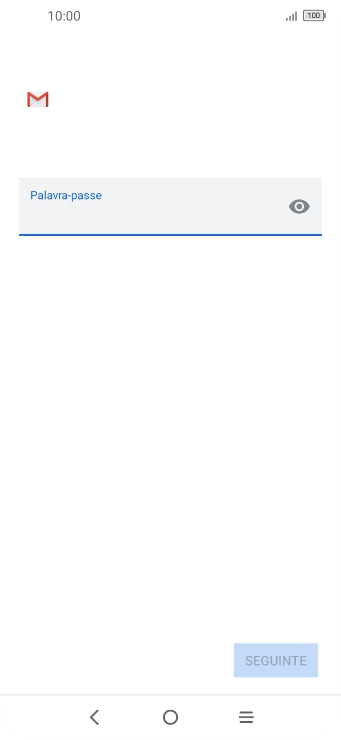
Task: Tap the battery indicator showing 100
Action: point(314,16)
